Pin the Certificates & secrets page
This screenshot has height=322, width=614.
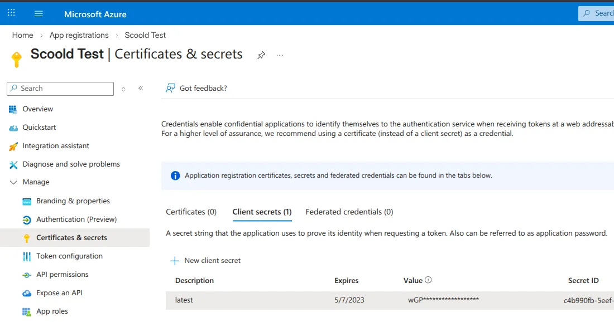(261, 55)
